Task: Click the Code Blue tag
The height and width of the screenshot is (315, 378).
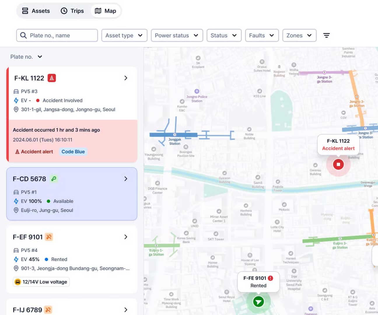Action: pos(73,152)
